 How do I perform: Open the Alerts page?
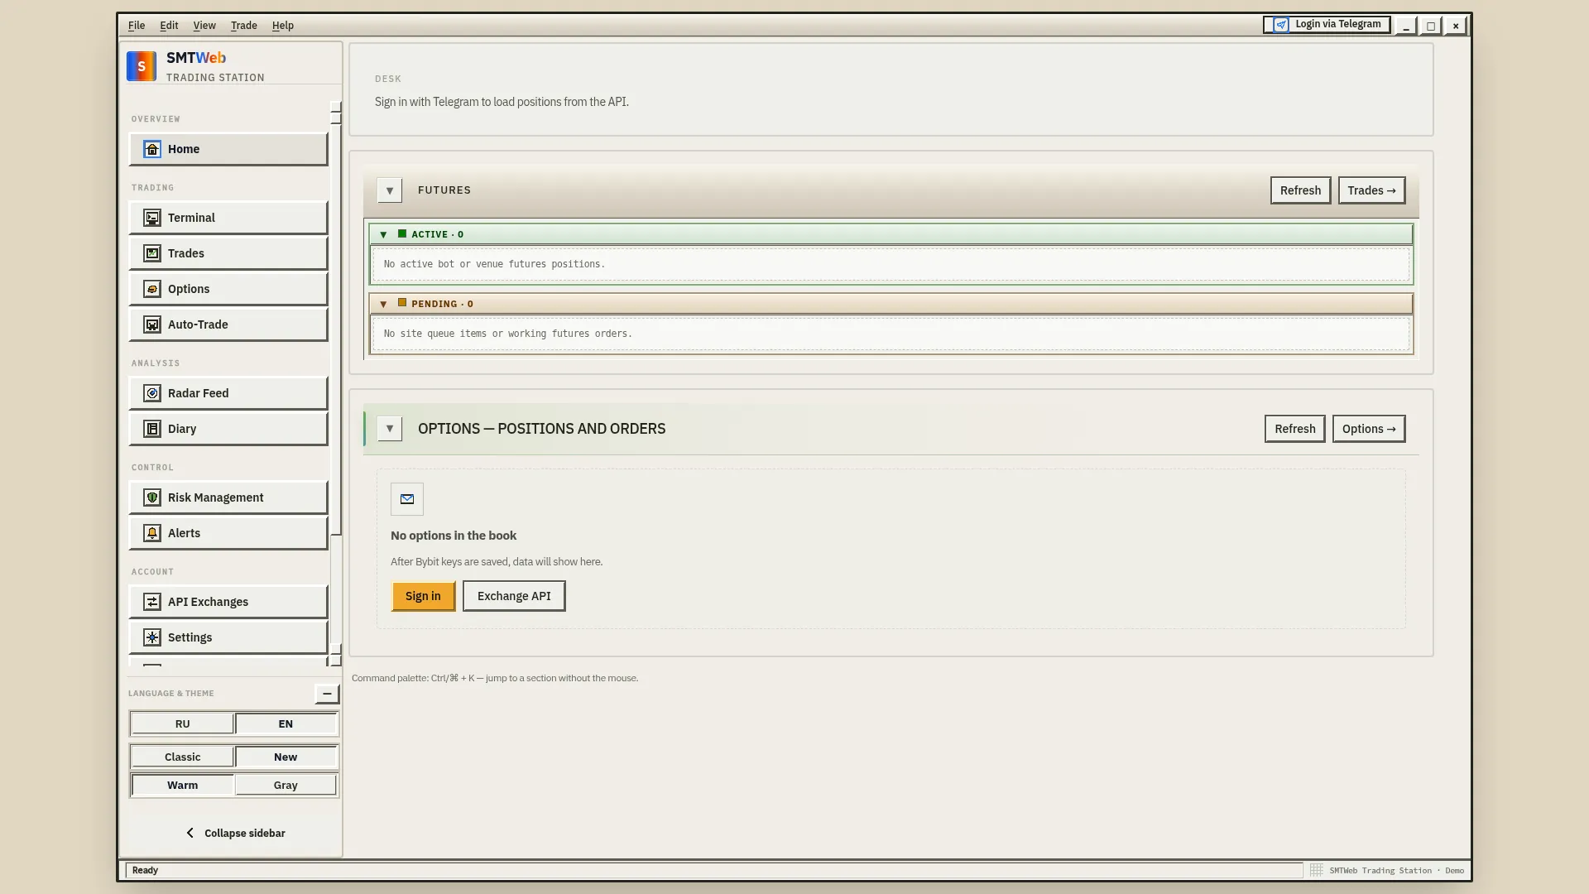coord(228,533)
